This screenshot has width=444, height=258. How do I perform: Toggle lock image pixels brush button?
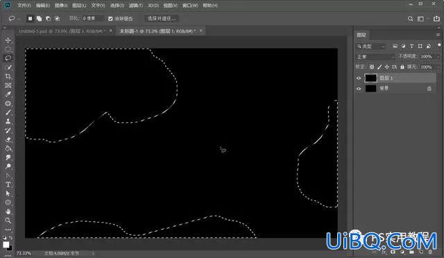click(379, 67)
